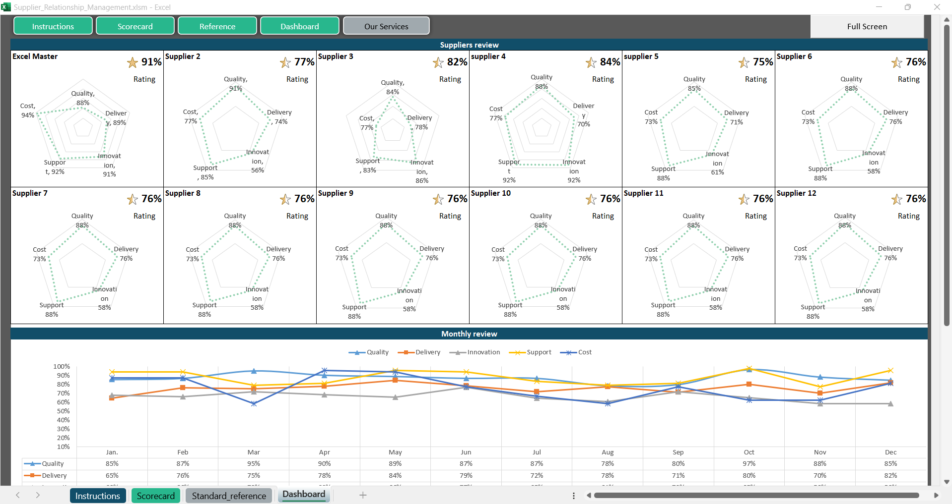Screen dimensions: 952x504
Task: Click previous sheet navigation arrow
Action: click(18, 495)
